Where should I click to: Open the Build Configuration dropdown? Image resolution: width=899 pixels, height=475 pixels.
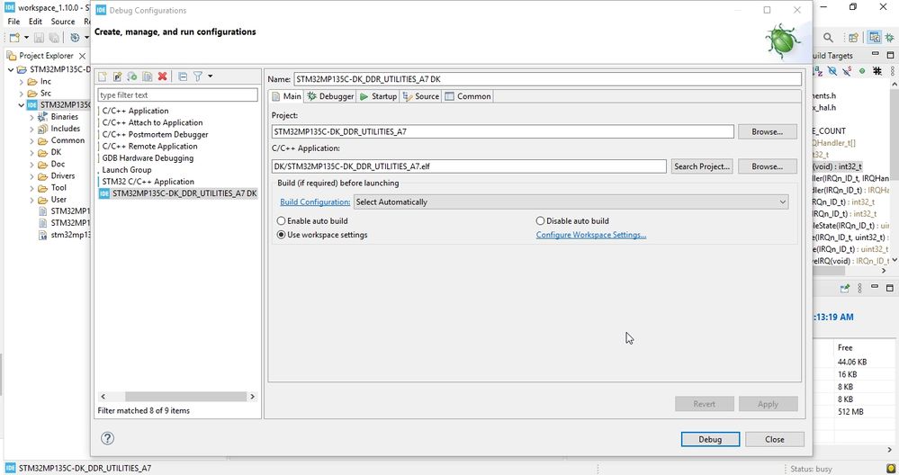pos(571,202)
